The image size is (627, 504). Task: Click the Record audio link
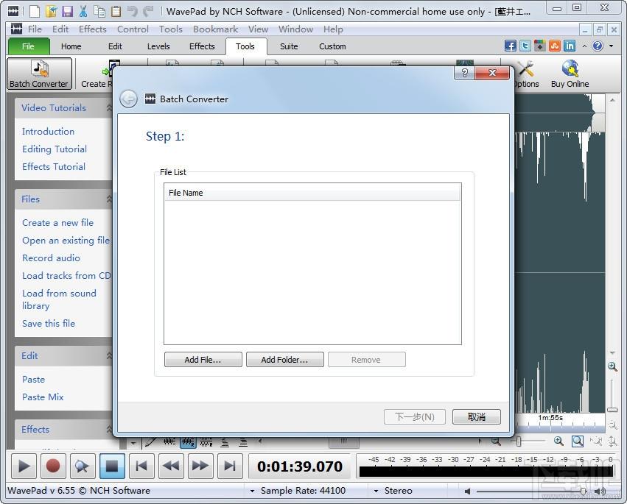(x=51, y=258)
